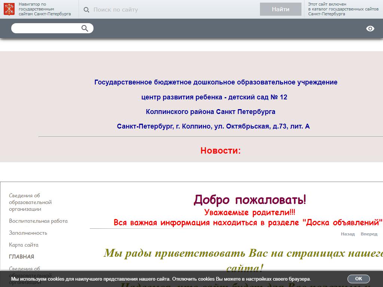Open the 'Заполненность' menu item
Viewport: 383px width, 287px height.
click(x=28, y=233)
